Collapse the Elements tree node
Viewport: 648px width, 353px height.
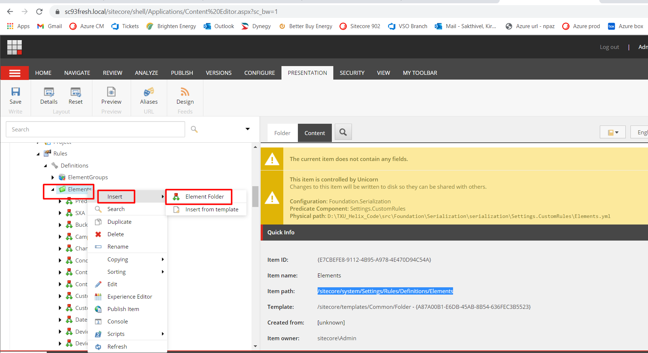pyautogui.click(x=53, y=189)
